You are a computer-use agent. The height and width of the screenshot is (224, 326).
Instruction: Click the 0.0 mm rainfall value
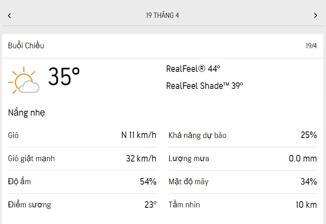click(x=302, y=158)
